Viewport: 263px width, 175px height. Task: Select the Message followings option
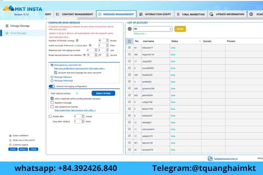point(52,81)
